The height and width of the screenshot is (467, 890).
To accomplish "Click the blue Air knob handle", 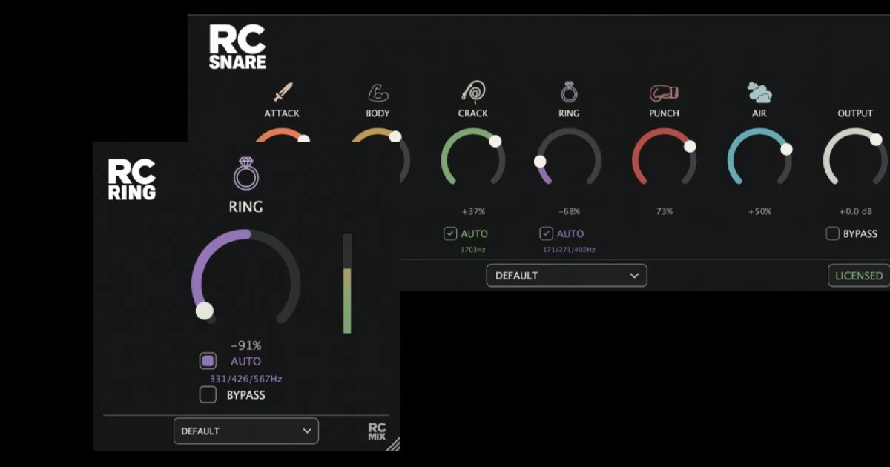I will point(786,149).
